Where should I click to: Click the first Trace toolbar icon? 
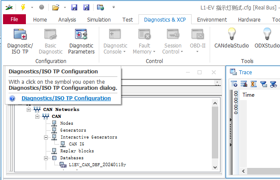pyautogui.click(x=234, y=84)
